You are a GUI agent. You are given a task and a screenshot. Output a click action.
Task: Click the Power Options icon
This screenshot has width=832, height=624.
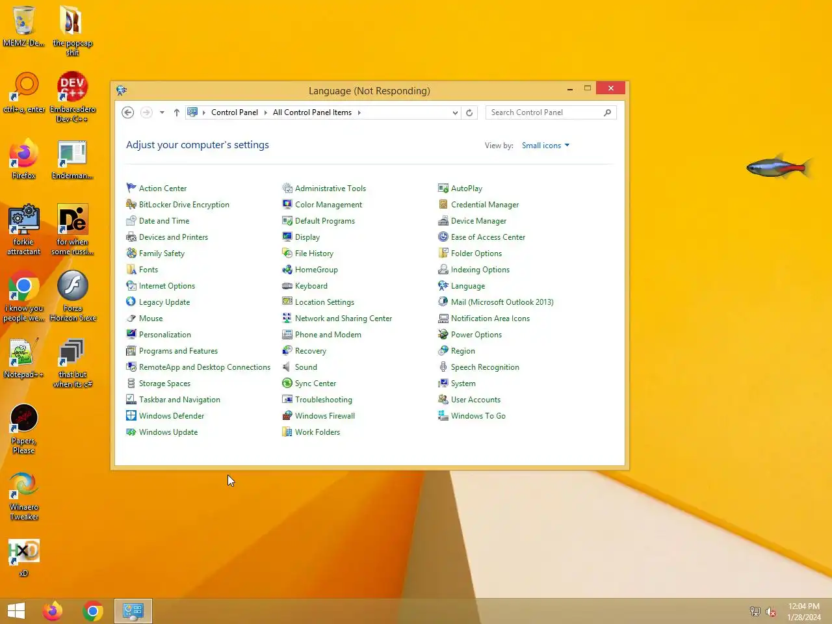coord(443,334)
